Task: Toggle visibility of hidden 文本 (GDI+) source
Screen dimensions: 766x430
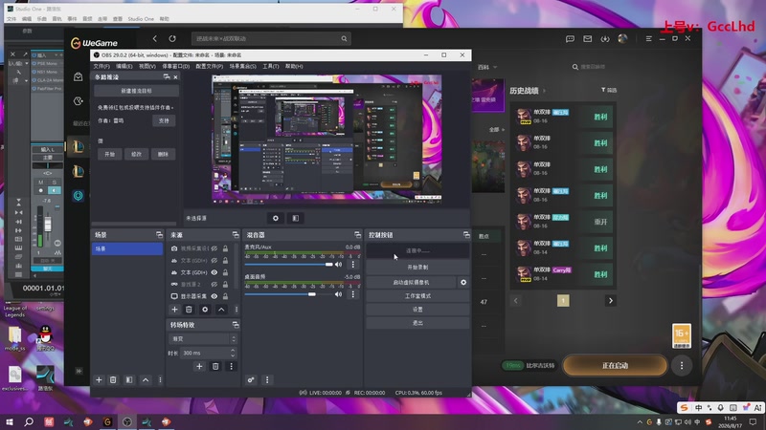Action: point(214,260)
